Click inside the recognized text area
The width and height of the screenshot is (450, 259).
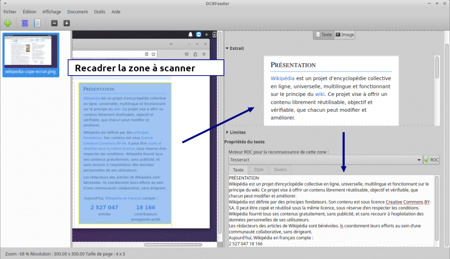tap(330, 211)
